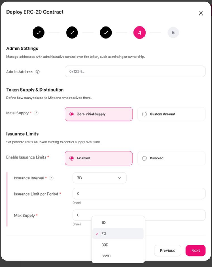
Task: Go back with Previous button
Action: 167,251
